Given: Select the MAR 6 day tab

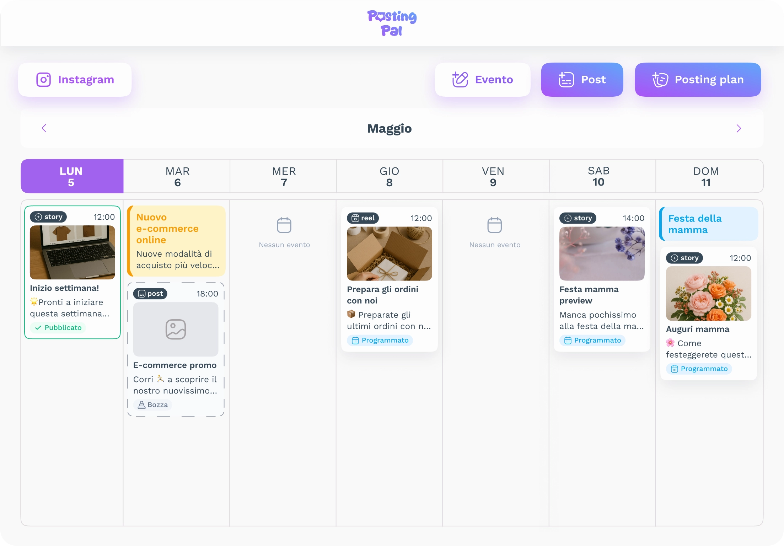Looking at the screenshot, I should tap(177, 176).
